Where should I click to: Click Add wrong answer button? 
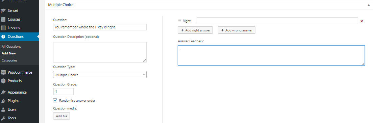(x=237, y=30)
